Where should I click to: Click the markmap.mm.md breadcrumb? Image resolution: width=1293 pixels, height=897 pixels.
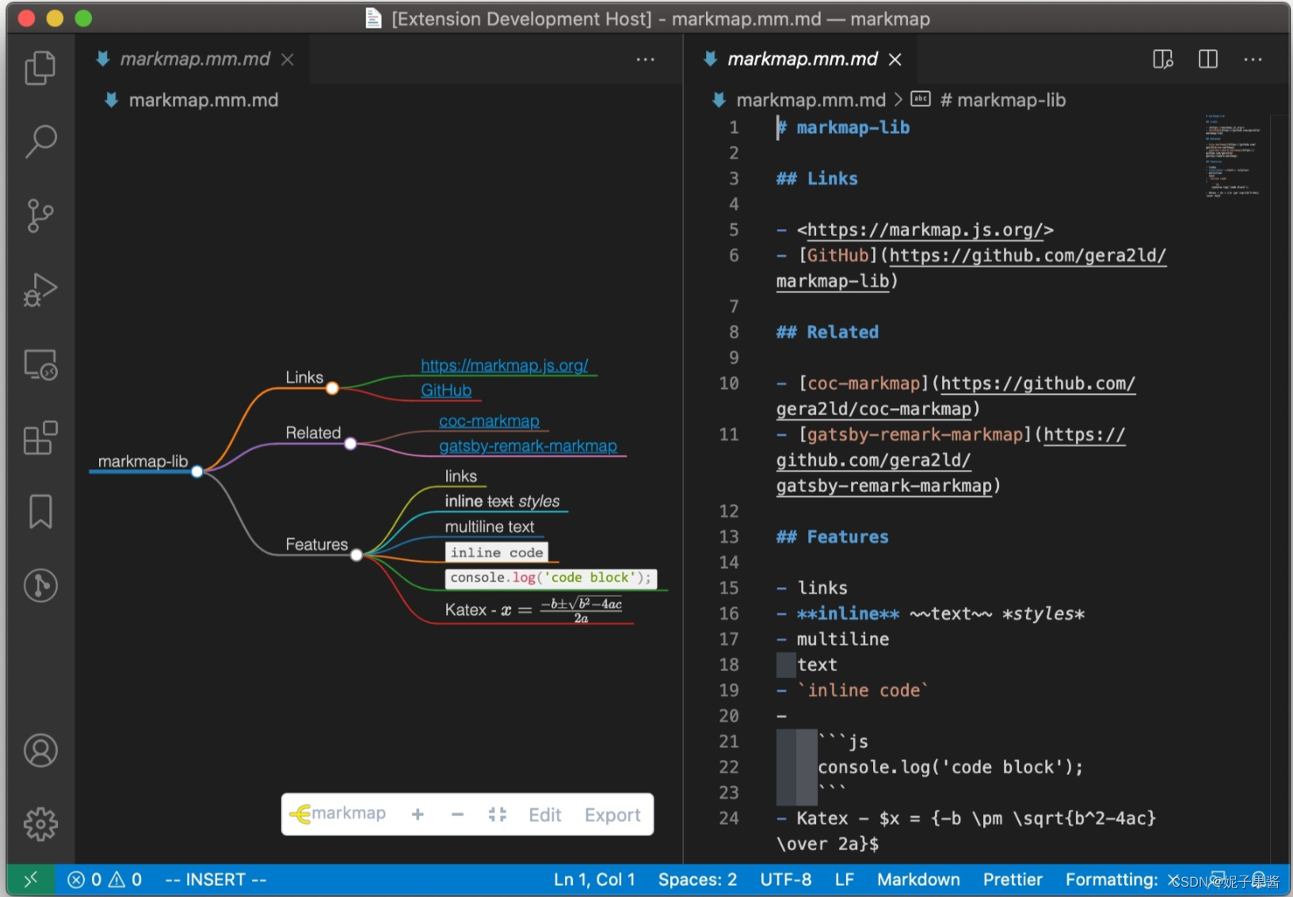point(810,100)
